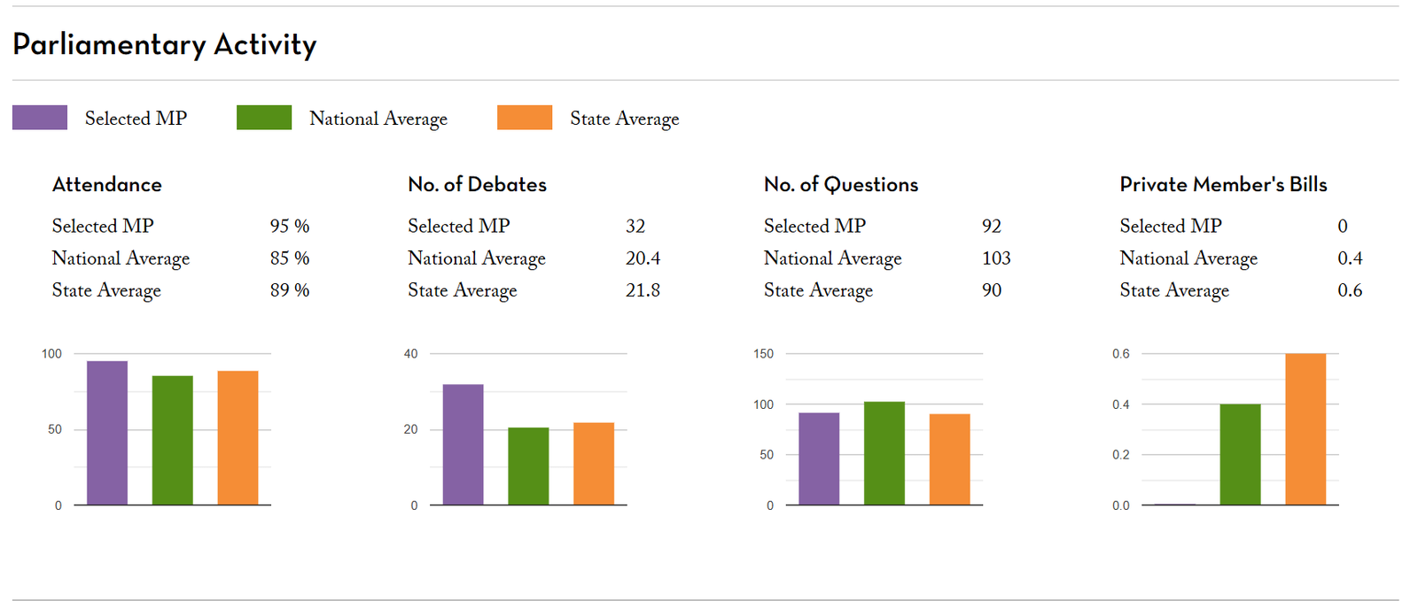
Task: Click National Average label under No. of Debates
Action: point(477,258)
